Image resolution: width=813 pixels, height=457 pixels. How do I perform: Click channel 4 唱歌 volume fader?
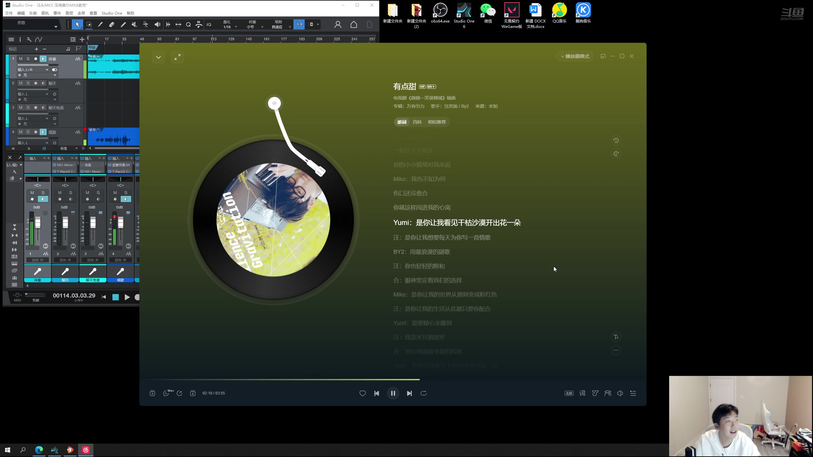point(121,222)
